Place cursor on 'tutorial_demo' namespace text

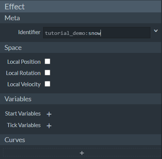tap(65, 33)
